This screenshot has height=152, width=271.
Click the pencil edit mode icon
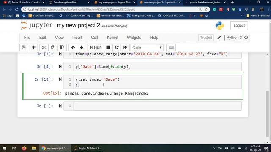(x=219, y=38)
